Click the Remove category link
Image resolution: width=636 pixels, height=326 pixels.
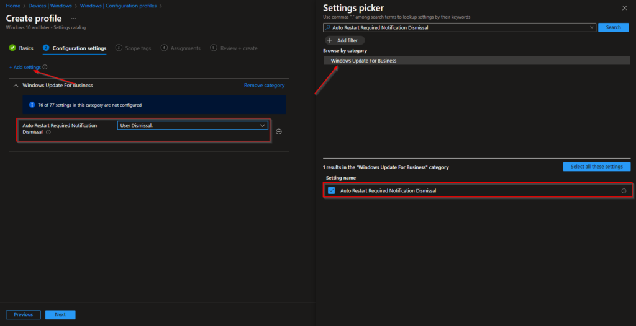[264, 86]
